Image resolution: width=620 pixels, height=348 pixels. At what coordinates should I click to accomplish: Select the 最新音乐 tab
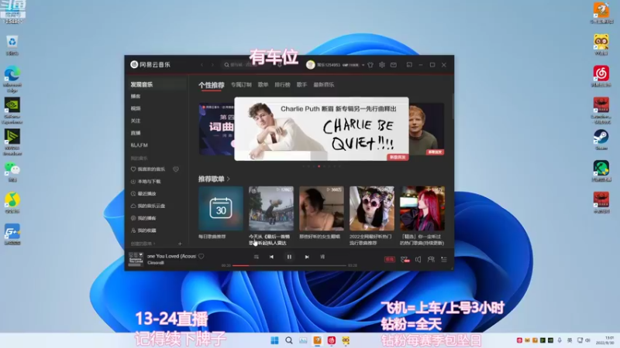pos(324,85)
